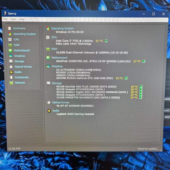
Task: Click CPU temperature value
Action: [x=99, y=41]
